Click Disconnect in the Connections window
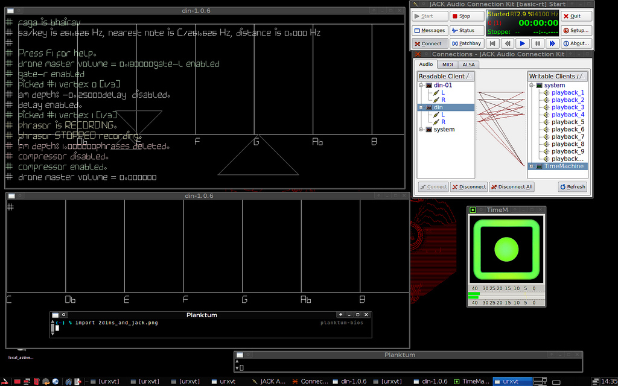618x386 pixels. tap(468, 187)
